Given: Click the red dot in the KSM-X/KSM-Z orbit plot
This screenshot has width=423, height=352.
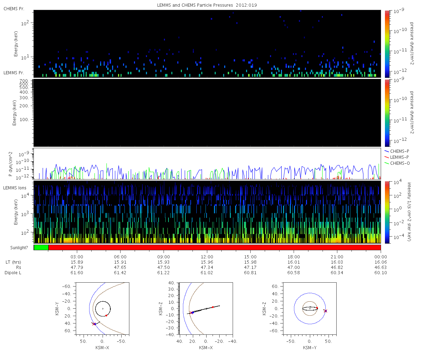Looking at the screenshot, I should coord(213,307).
